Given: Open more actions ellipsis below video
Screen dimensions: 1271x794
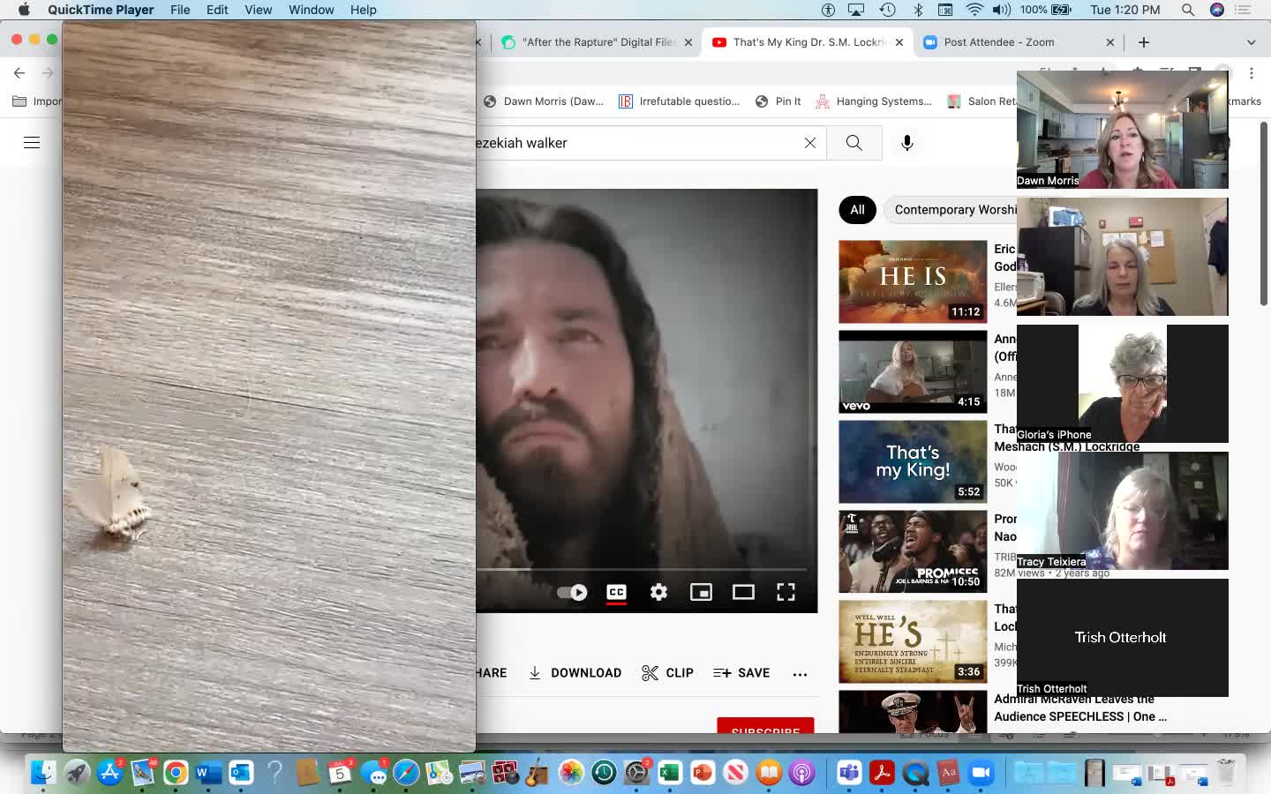Looking at the screenshot, I should (800, 674).
